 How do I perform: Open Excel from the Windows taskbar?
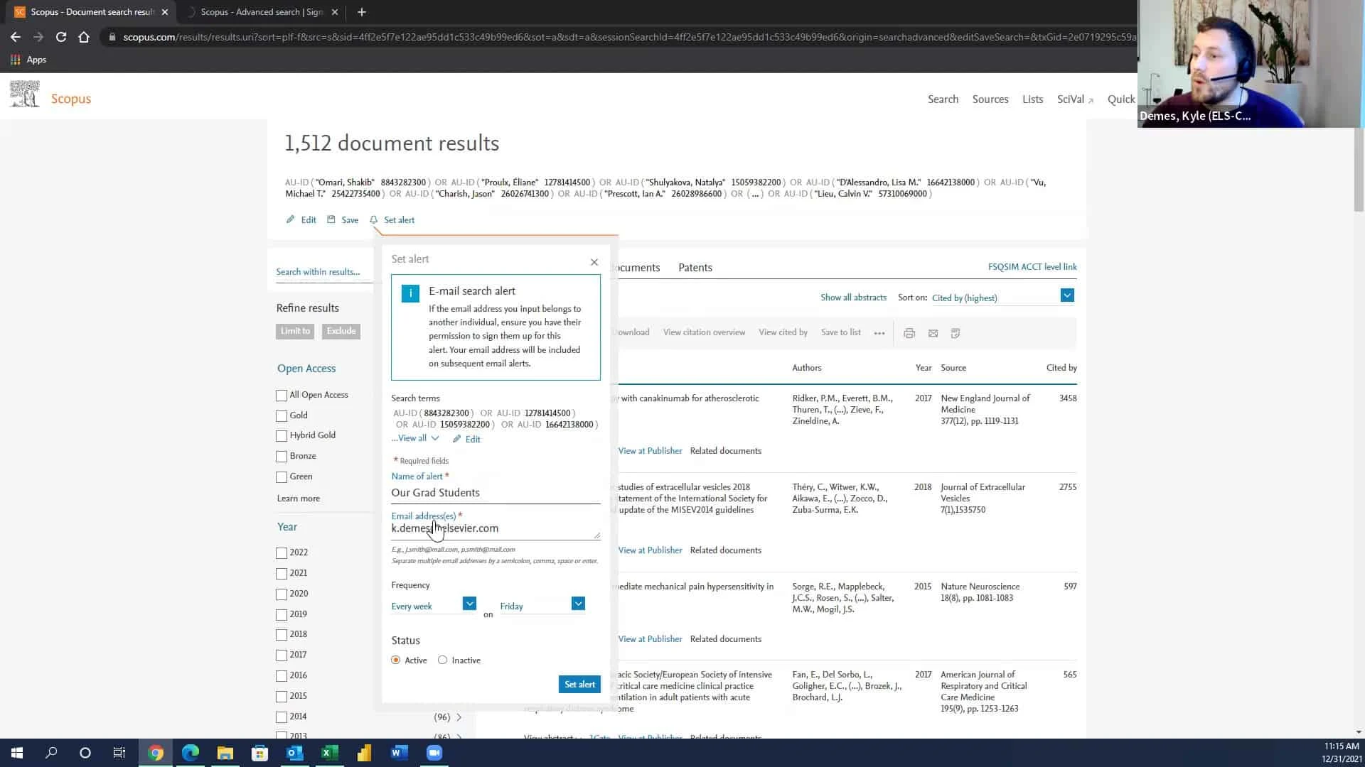pyautogui.click(x=329, y=753)
